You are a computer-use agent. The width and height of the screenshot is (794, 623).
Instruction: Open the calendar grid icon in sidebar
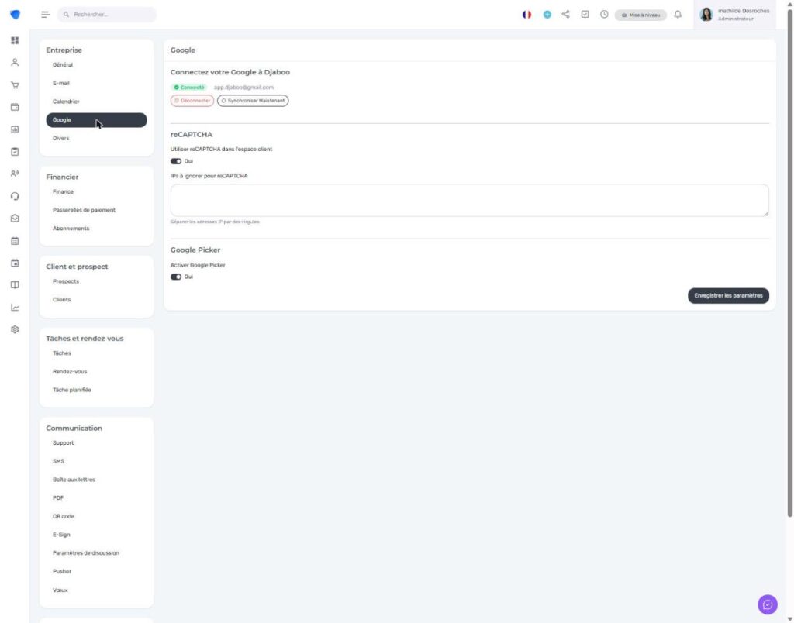point(15,241)
